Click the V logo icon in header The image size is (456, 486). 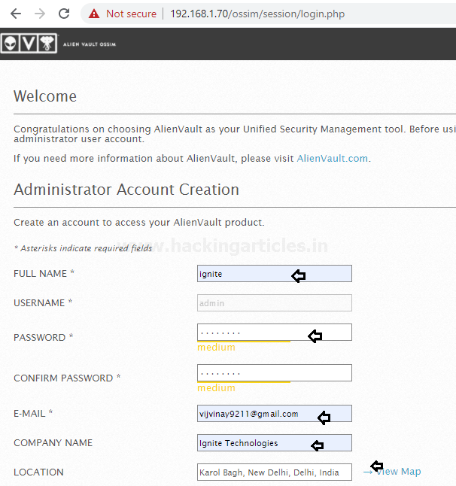coord(29,44)
